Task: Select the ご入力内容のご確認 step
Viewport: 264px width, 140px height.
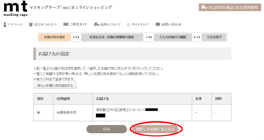Action: click(x=173, y=37)
